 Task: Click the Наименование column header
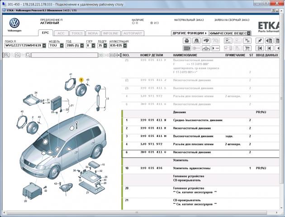(185, 55)
